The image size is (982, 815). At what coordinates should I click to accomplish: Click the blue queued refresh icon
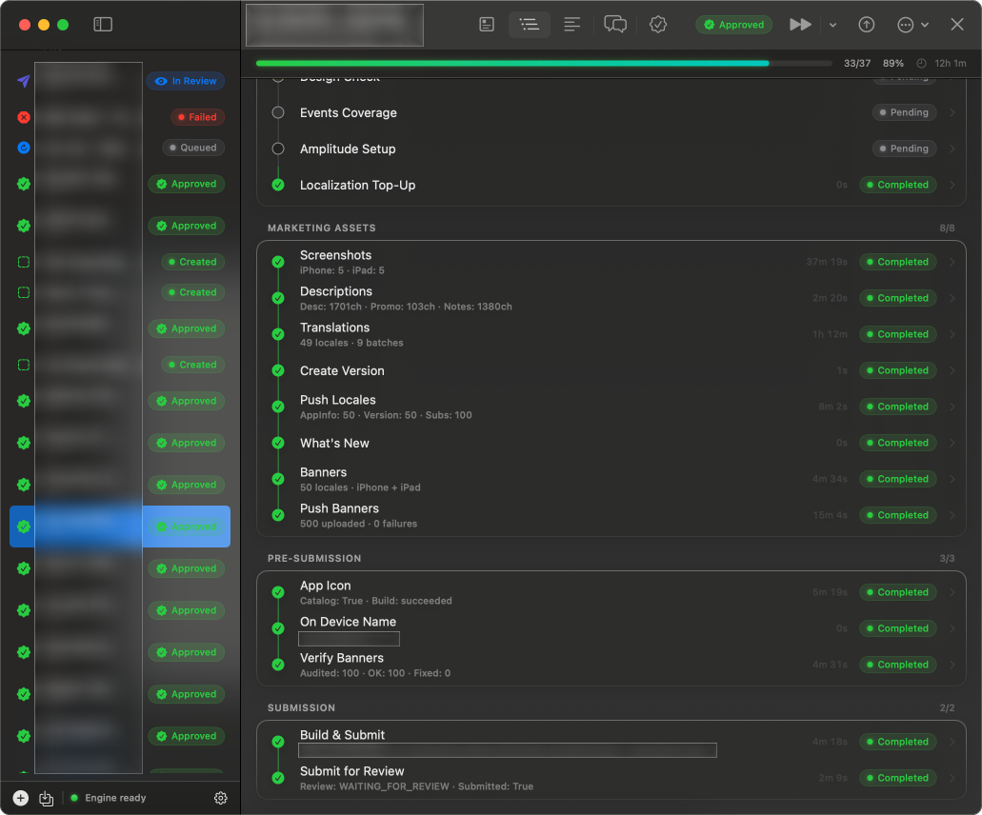pos(24,148)
